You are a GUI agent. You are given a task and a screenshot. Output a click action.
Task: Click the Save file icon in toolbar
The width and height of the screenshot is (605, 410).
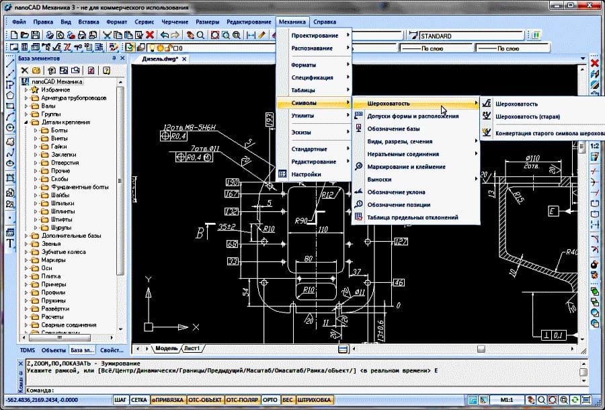[x=36, y=35]
